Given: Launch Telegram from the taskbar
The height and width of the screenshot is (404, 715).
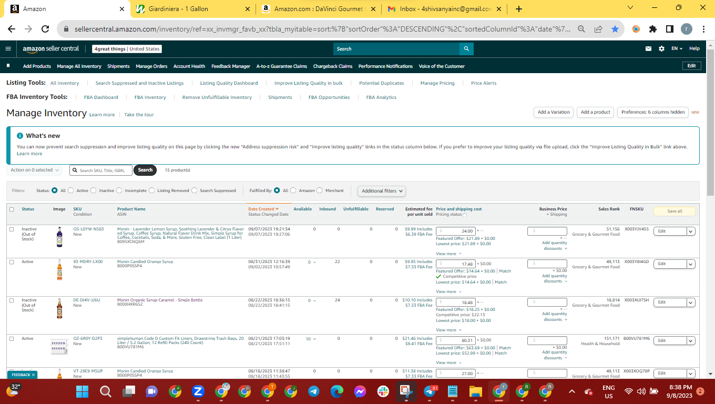Looking at the screenshot, I should pos(314,391).
